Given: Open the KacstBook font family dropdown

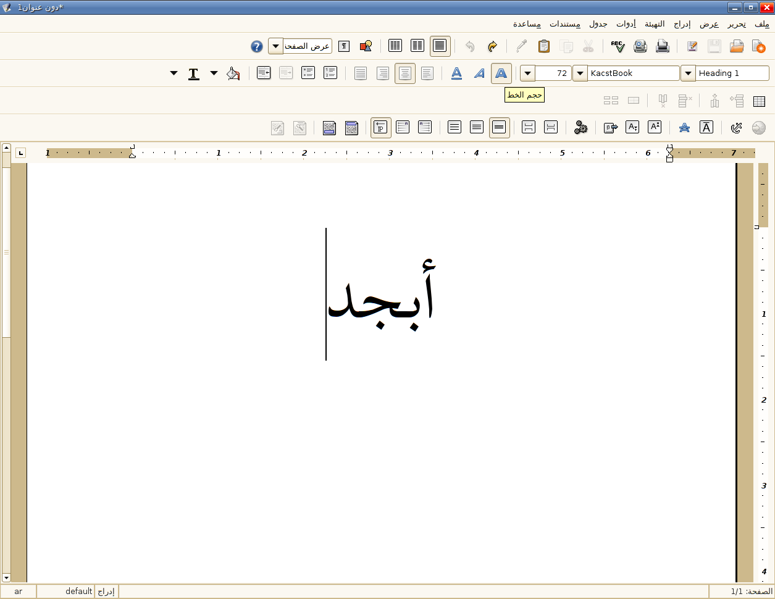Looking at the screenshot, I should (580, 73).
